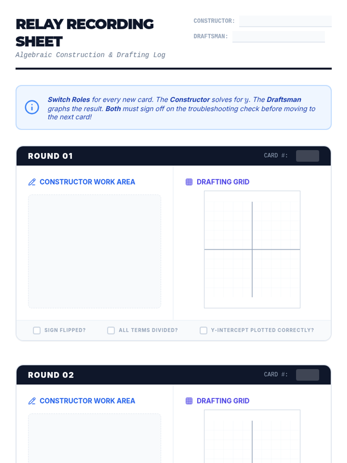347x463 pixels.
Task: Check the Sign Flipped? box
Action: 37,330
